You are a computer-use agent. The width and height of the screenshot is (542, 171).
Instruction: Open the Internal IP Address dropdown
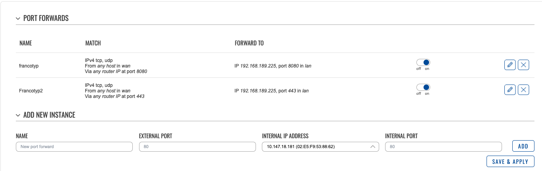[320, 147]
